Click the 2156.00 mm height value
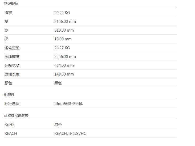 tap(65, 22)
